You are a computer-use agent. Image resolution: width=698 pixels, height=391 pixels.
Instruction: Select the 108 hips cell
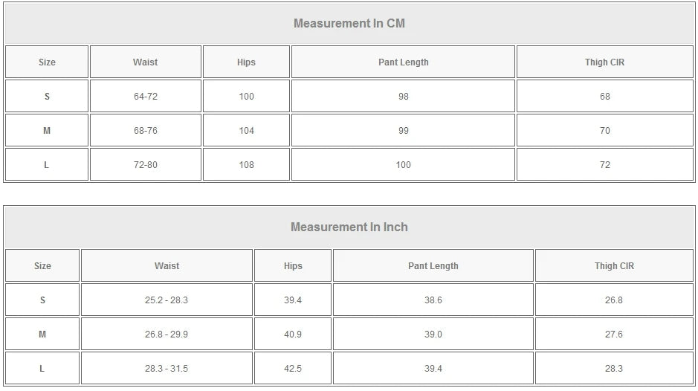coord(246,165)
